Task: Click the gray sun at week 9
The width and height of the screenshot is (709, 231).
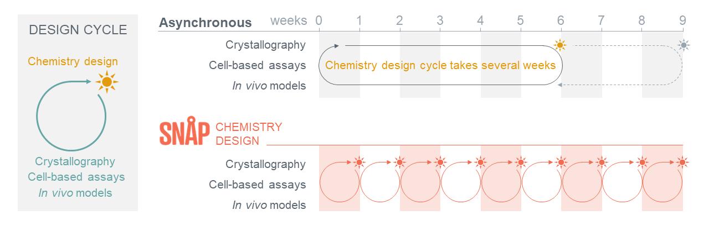Action: click(x=684, y=45)
